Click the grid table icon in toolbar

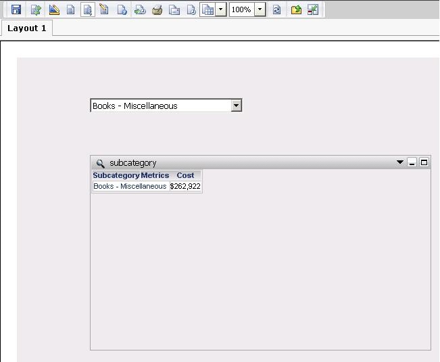207,10
